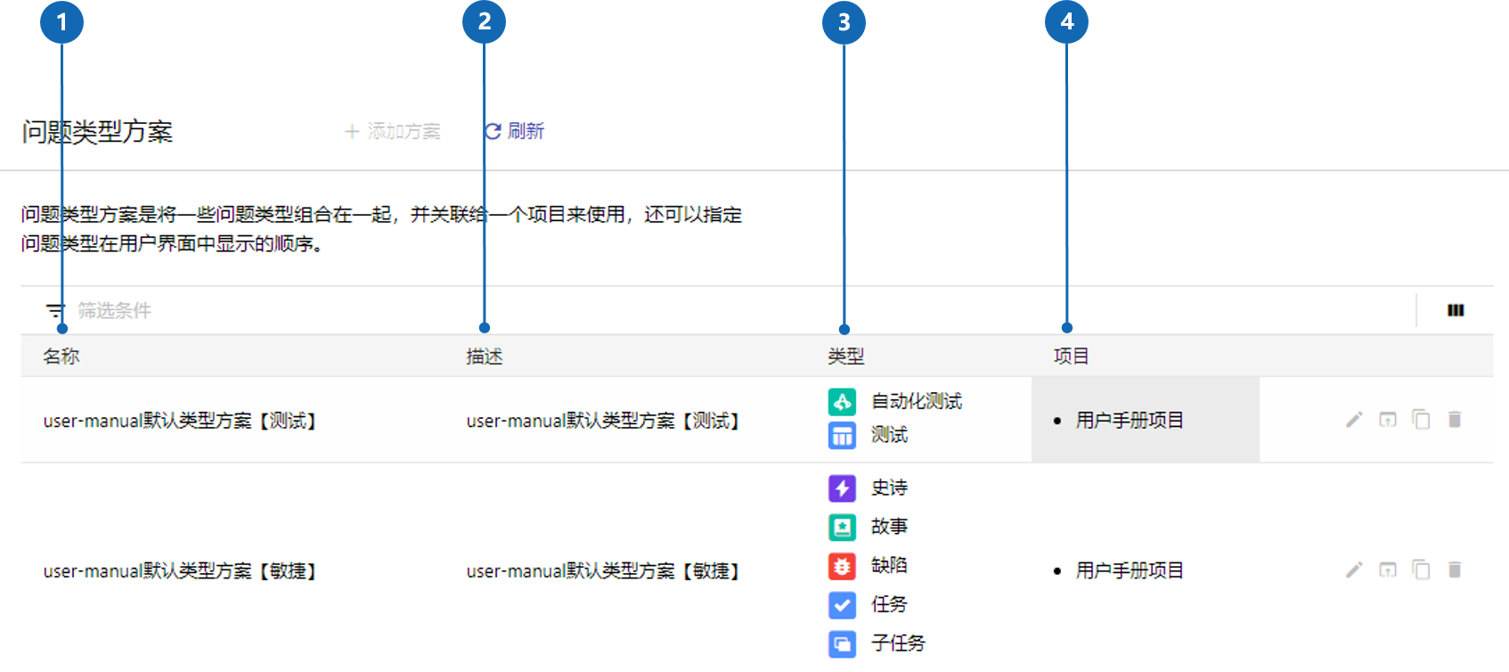Click the 类型 column header

845,356
